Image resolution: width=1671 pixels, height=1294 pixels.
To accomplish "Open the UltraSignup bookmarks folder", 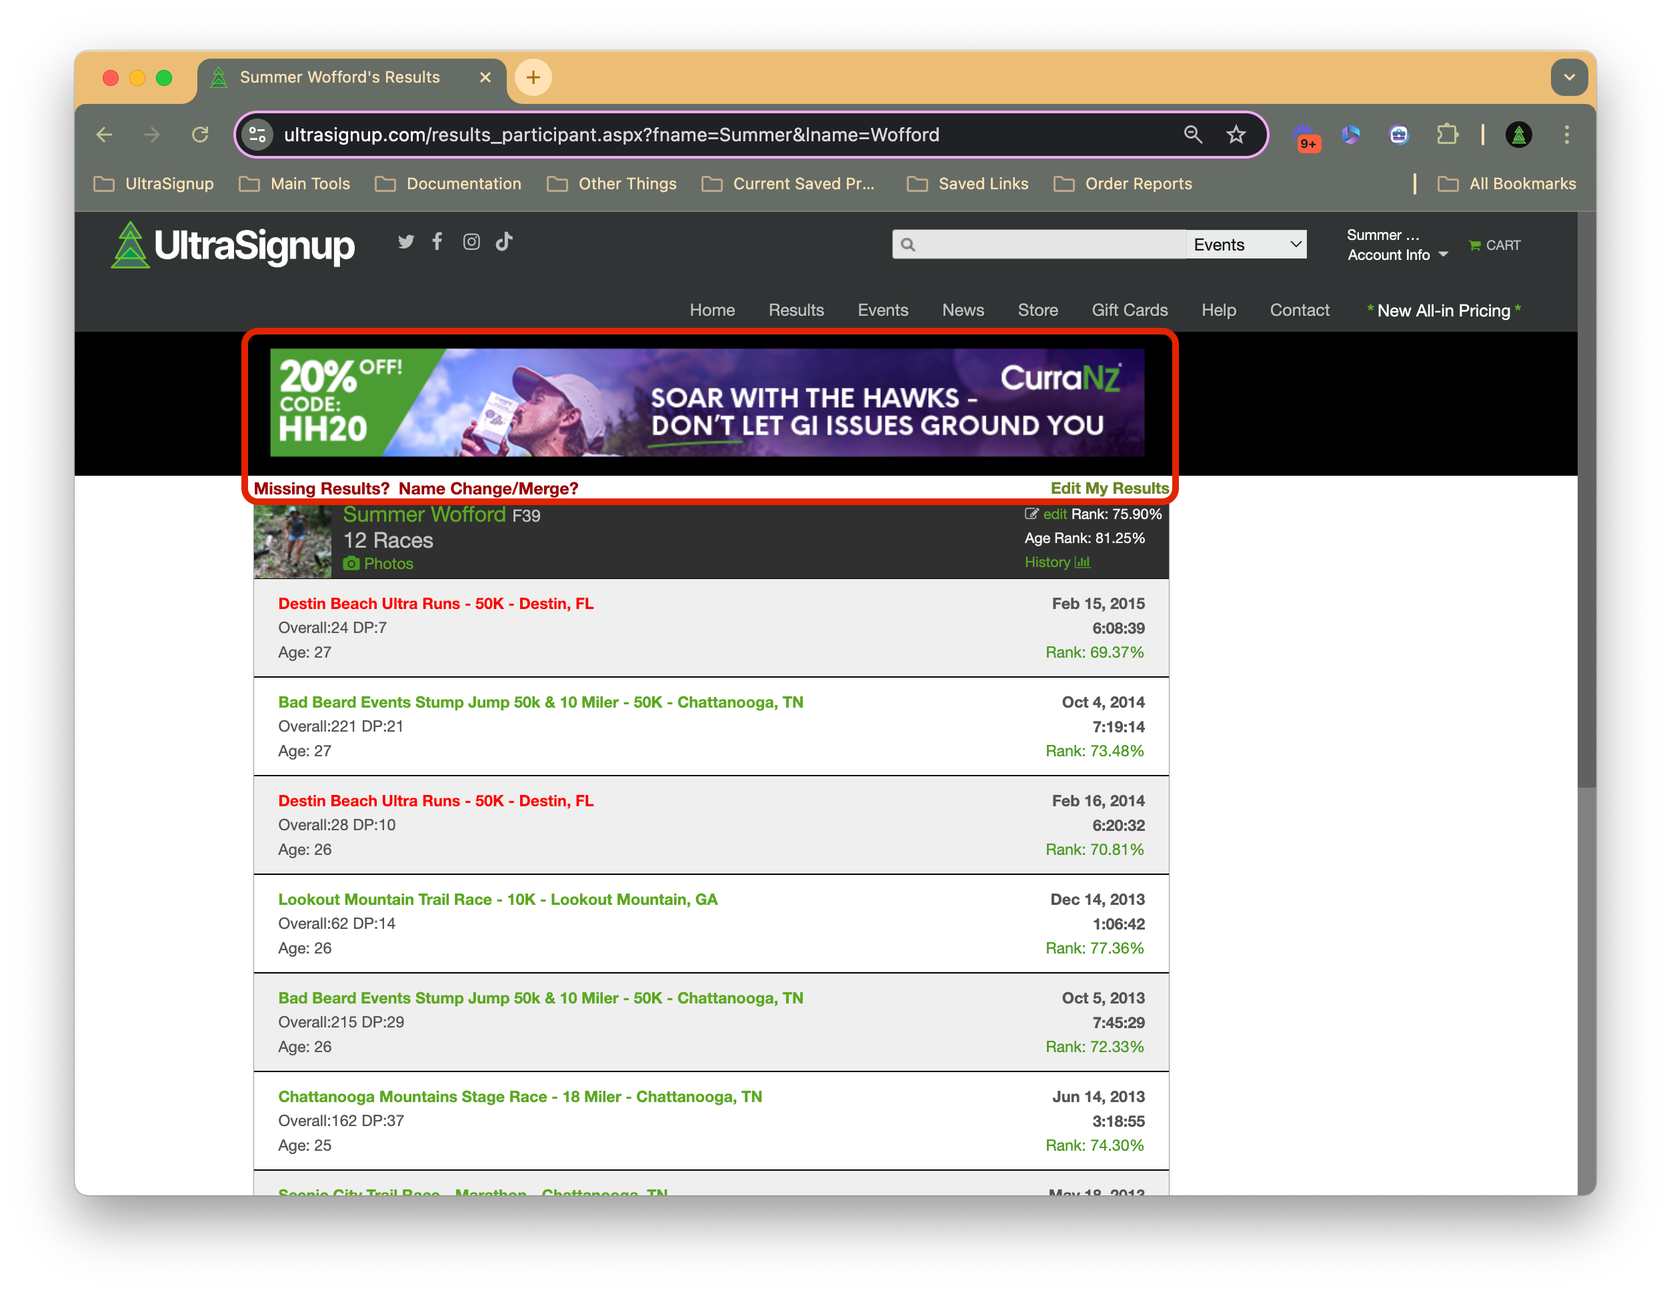I will click(154, 183).
